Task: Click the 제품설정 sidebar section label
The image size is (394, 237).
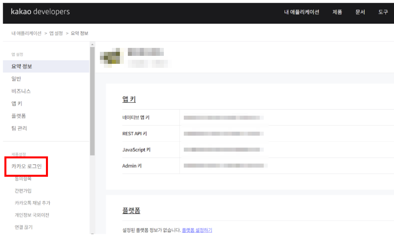Action: click(19, 154)
